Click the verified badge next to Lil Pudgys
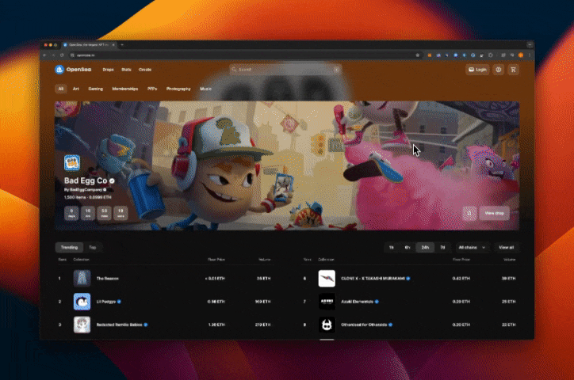The image size is (574, 380). [119, 302]
